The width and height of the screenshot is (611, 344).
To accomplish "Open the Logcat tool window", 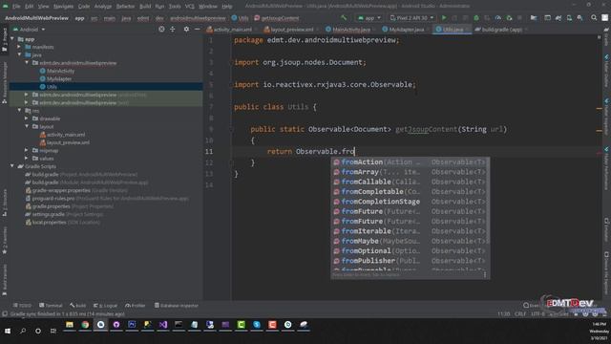I will click(x=105, y=306).
